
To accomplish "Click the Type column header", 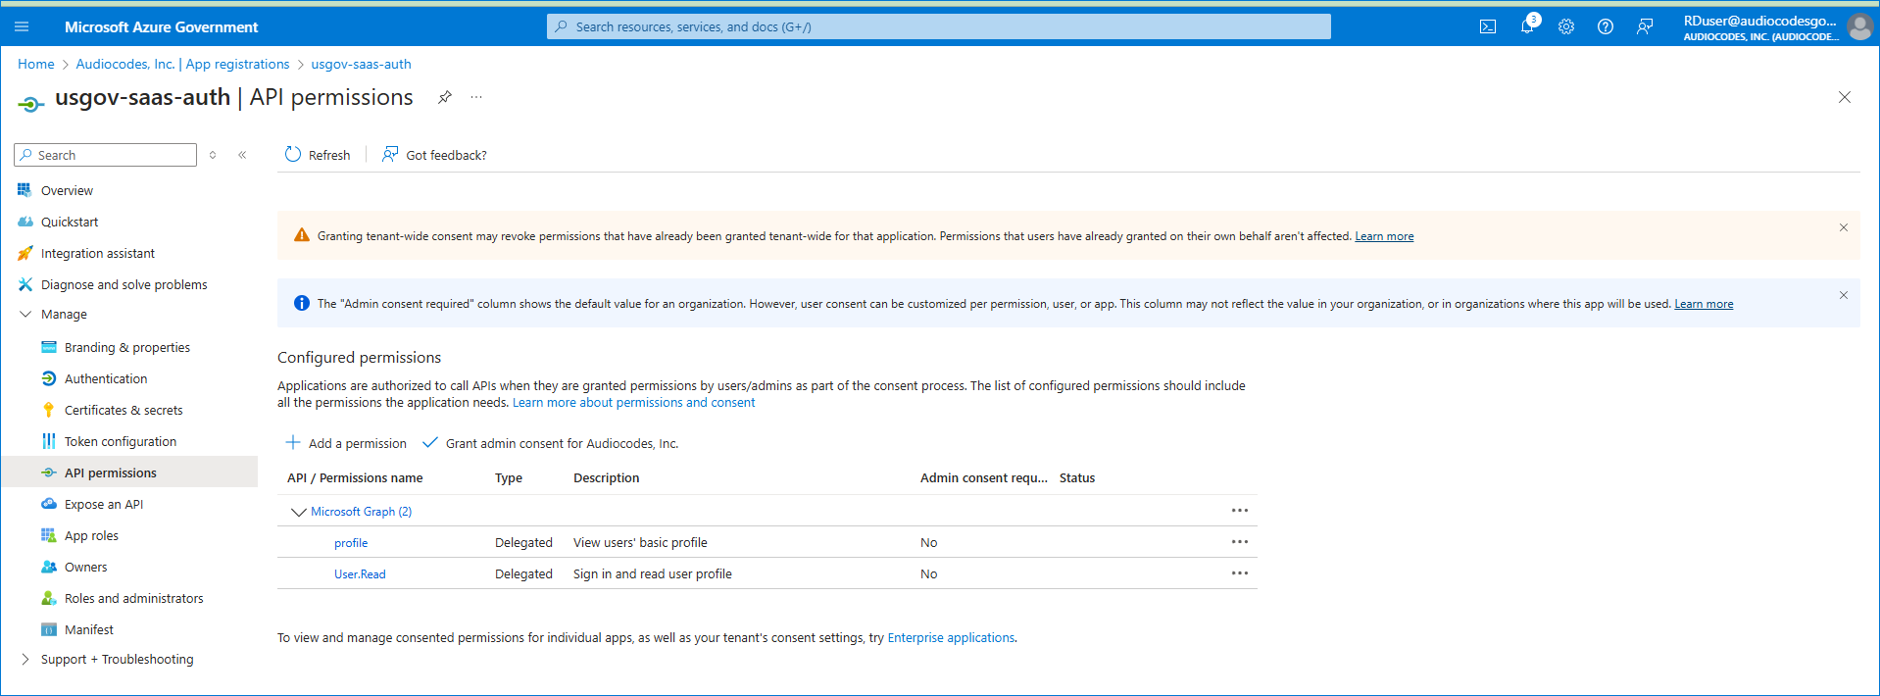I will pos(509,478).
